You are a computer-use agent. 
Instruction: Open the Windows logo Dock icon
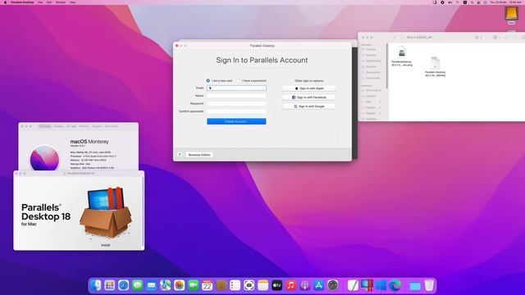tap(381, 285)
